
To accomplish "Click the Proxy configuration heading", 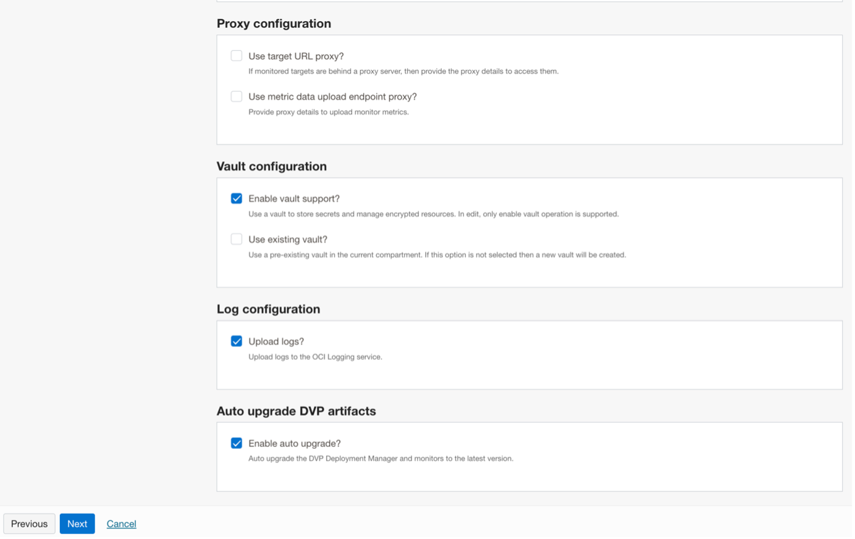I will click(274, 23).
